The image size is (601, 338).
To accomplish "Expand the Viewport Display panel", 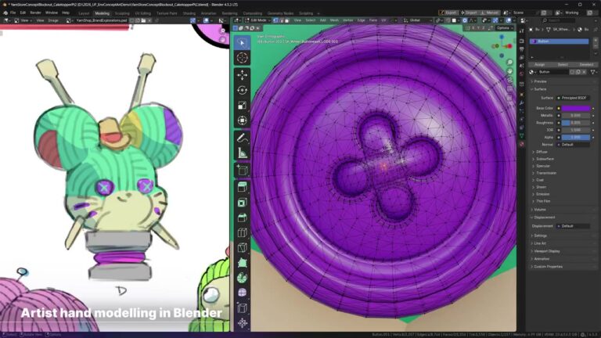I will tap(546, 251).
